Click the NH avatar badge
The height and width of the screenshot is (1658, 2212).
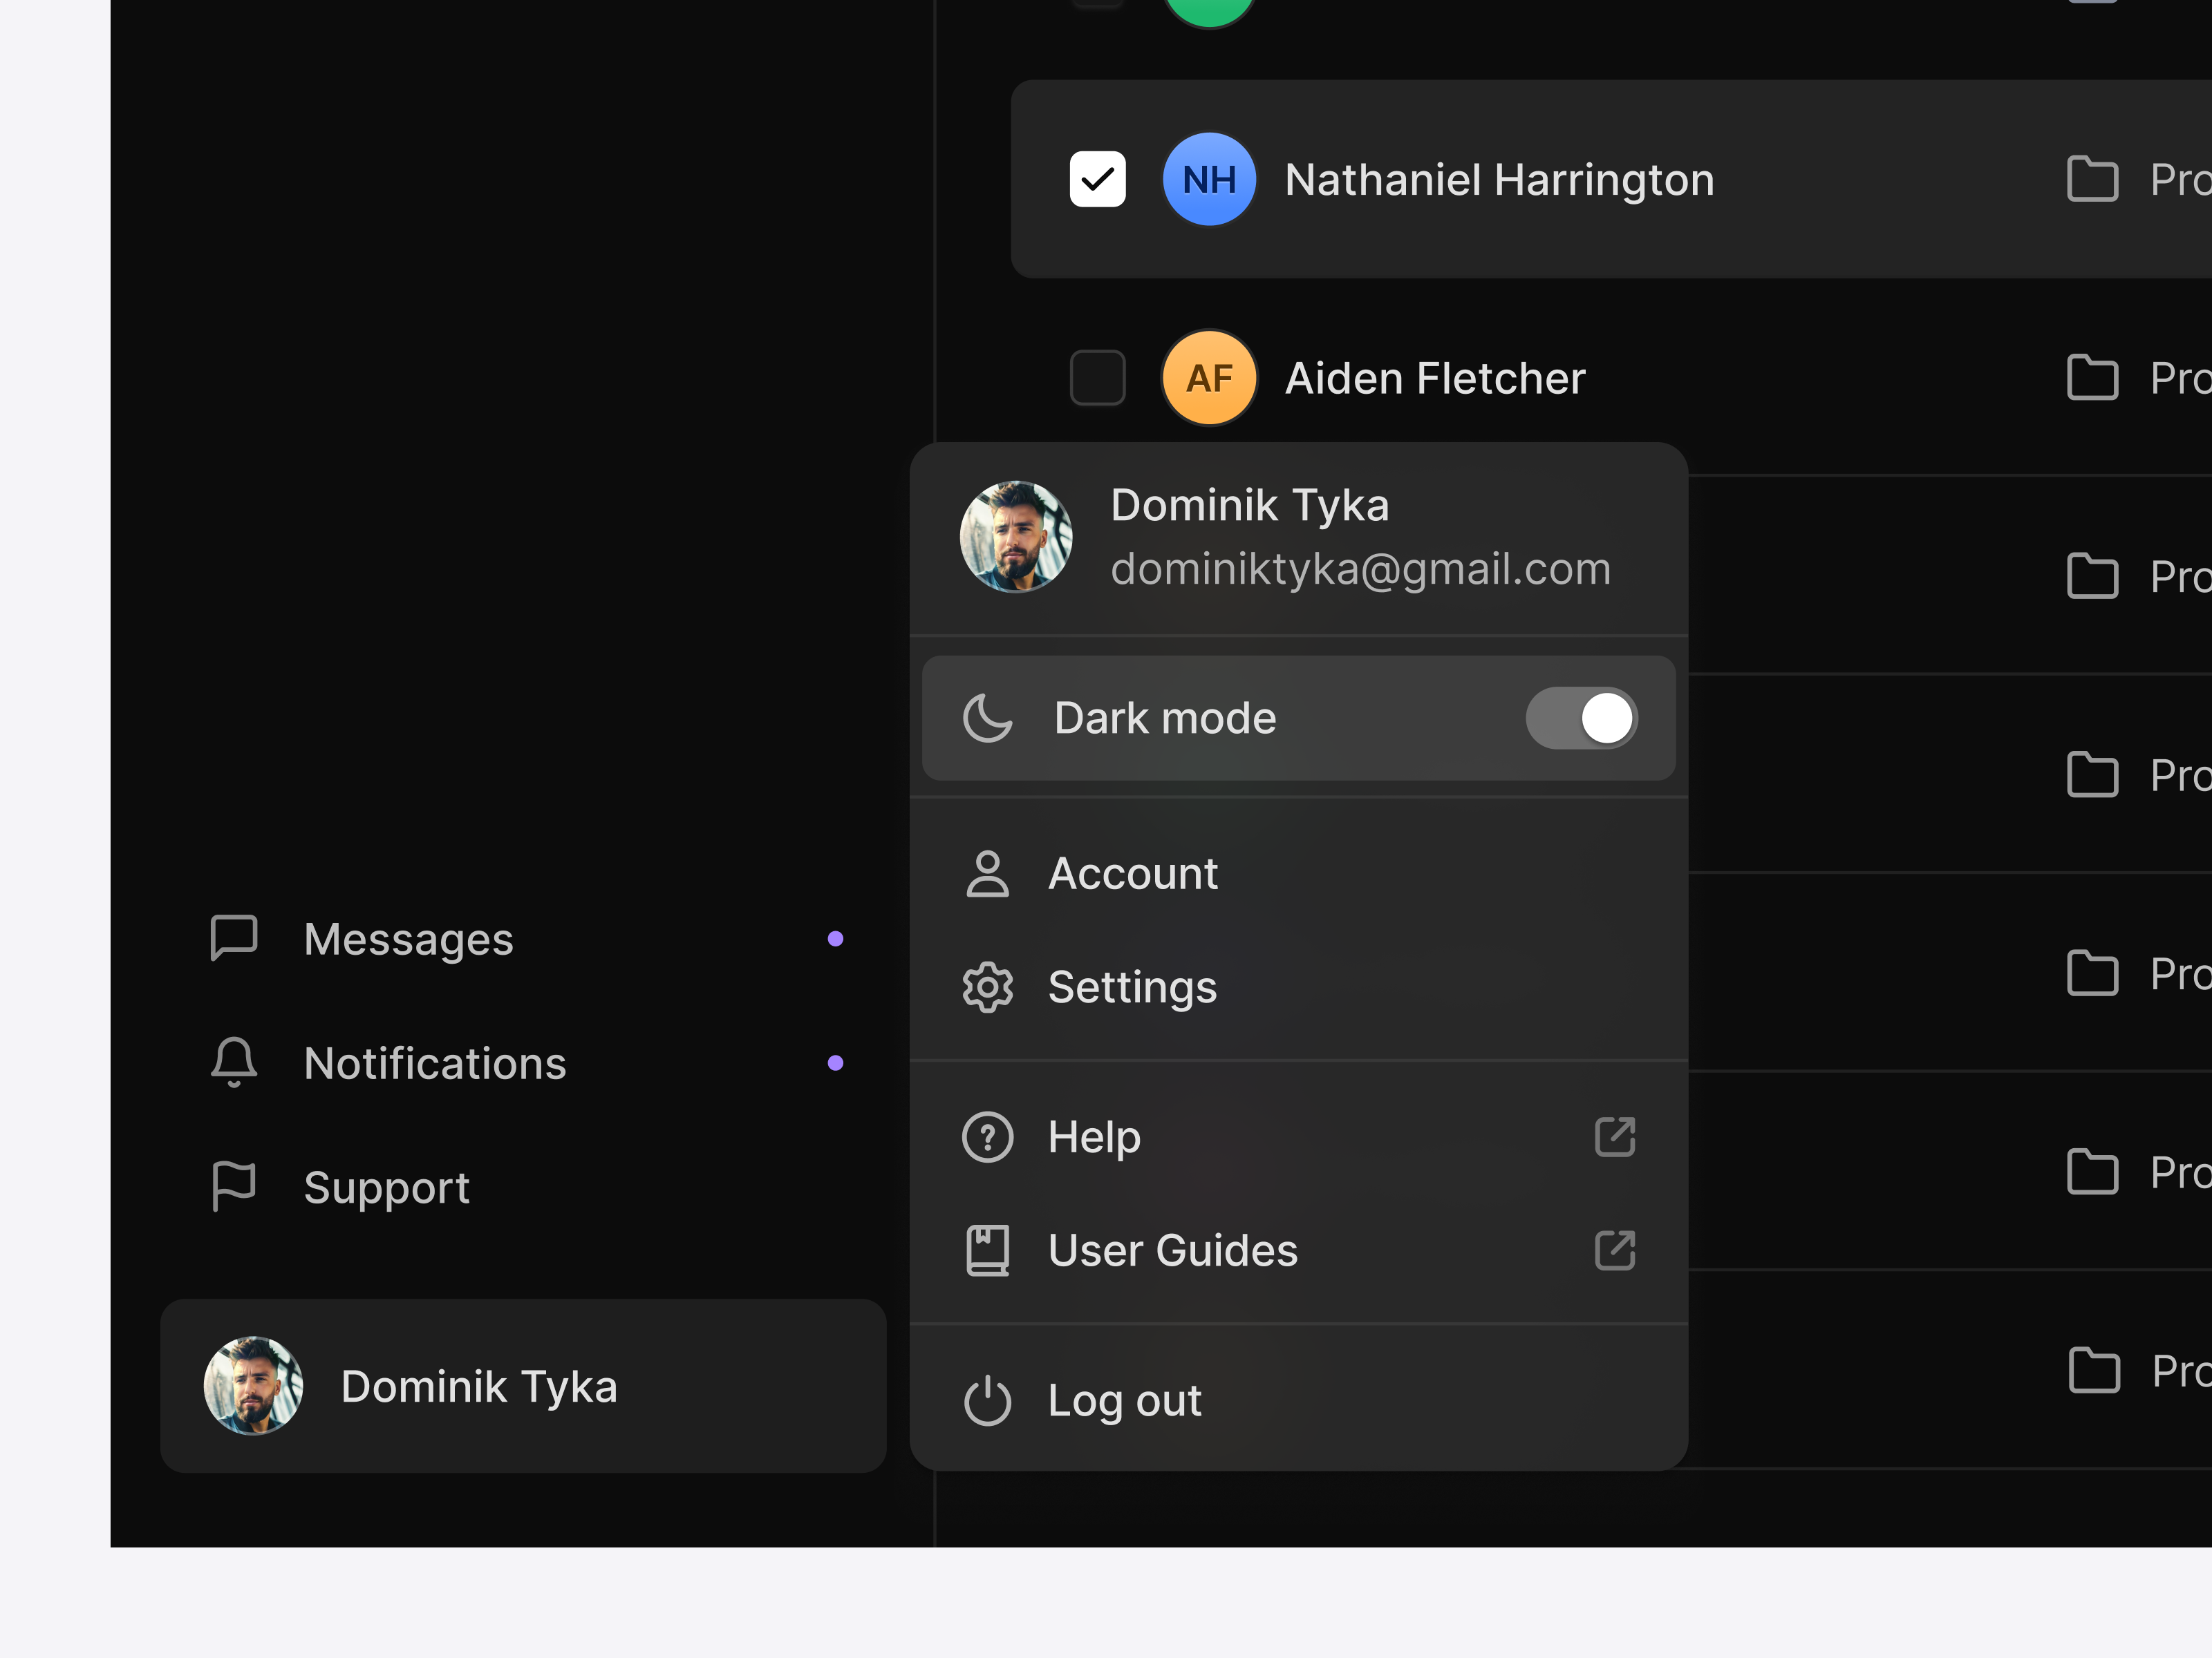pos(1209,180)
